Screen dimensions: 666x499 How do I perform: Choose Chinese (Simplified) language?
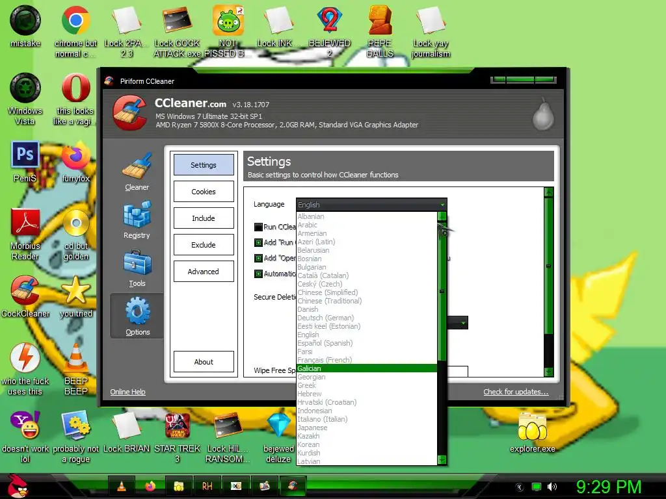click(x=367, y=292)
